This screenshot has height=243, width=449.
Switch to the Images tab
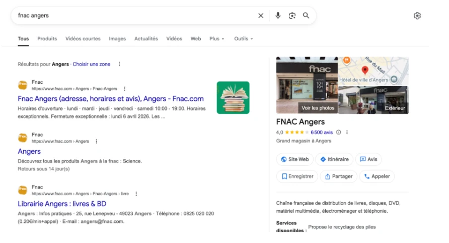[x=117, y=39]
